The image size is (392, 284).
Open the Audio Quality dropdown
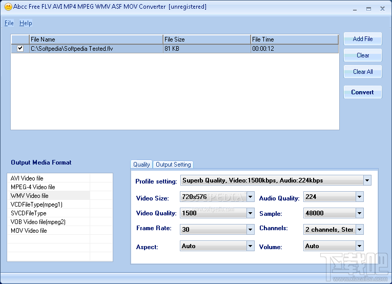tap(360, 197)
